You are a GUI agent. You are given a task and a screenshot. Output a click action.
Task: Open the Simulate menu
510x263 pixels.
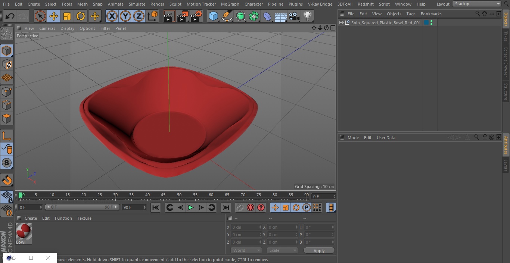tap(137, 4)
